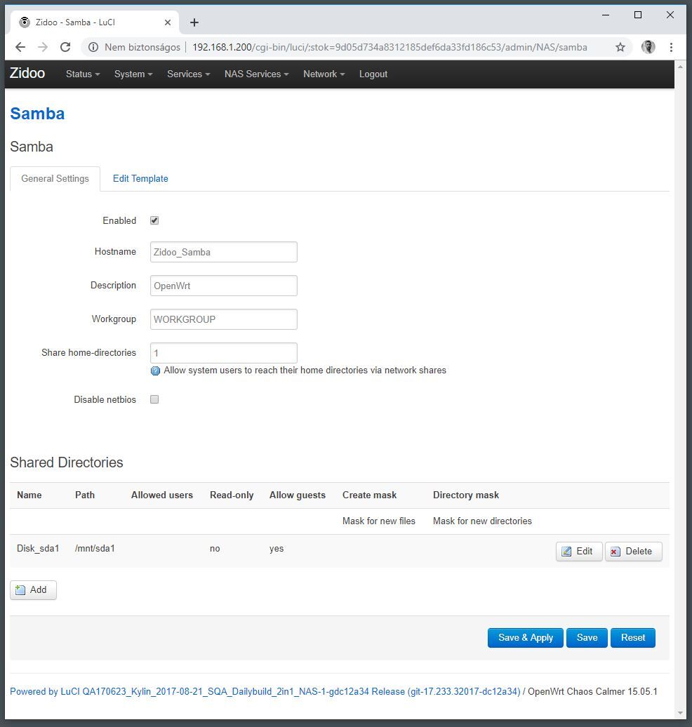Click the Allow guests value 'yes'
The height and width of the screenshot is (727, 692).
click(x=277, y=549)
